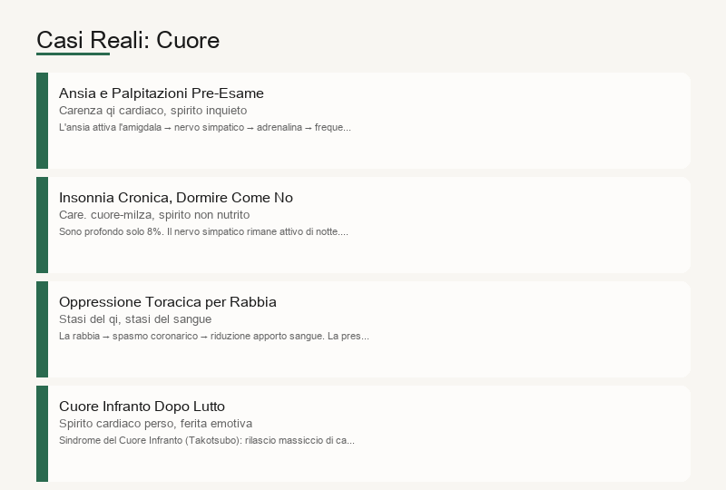This screenshot has height=490, width=726.
Task: Click the green accent bar of the Ansia card
Action: [x=42, y=121]
